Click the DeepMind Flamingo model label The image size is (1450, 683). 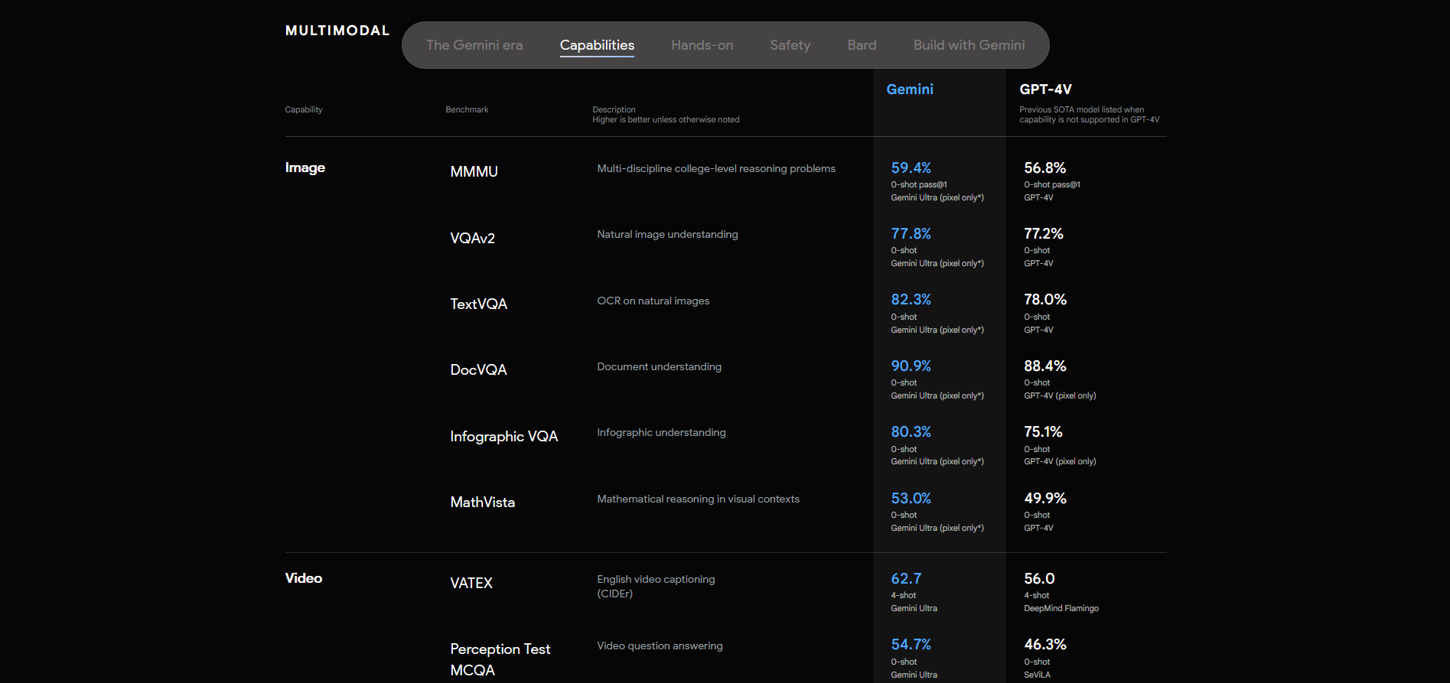1061,608
